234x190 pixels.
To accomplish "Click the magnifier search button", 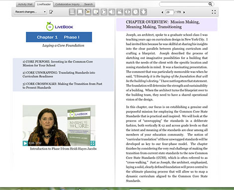I will pyautogui.click(x=210, y=4).
